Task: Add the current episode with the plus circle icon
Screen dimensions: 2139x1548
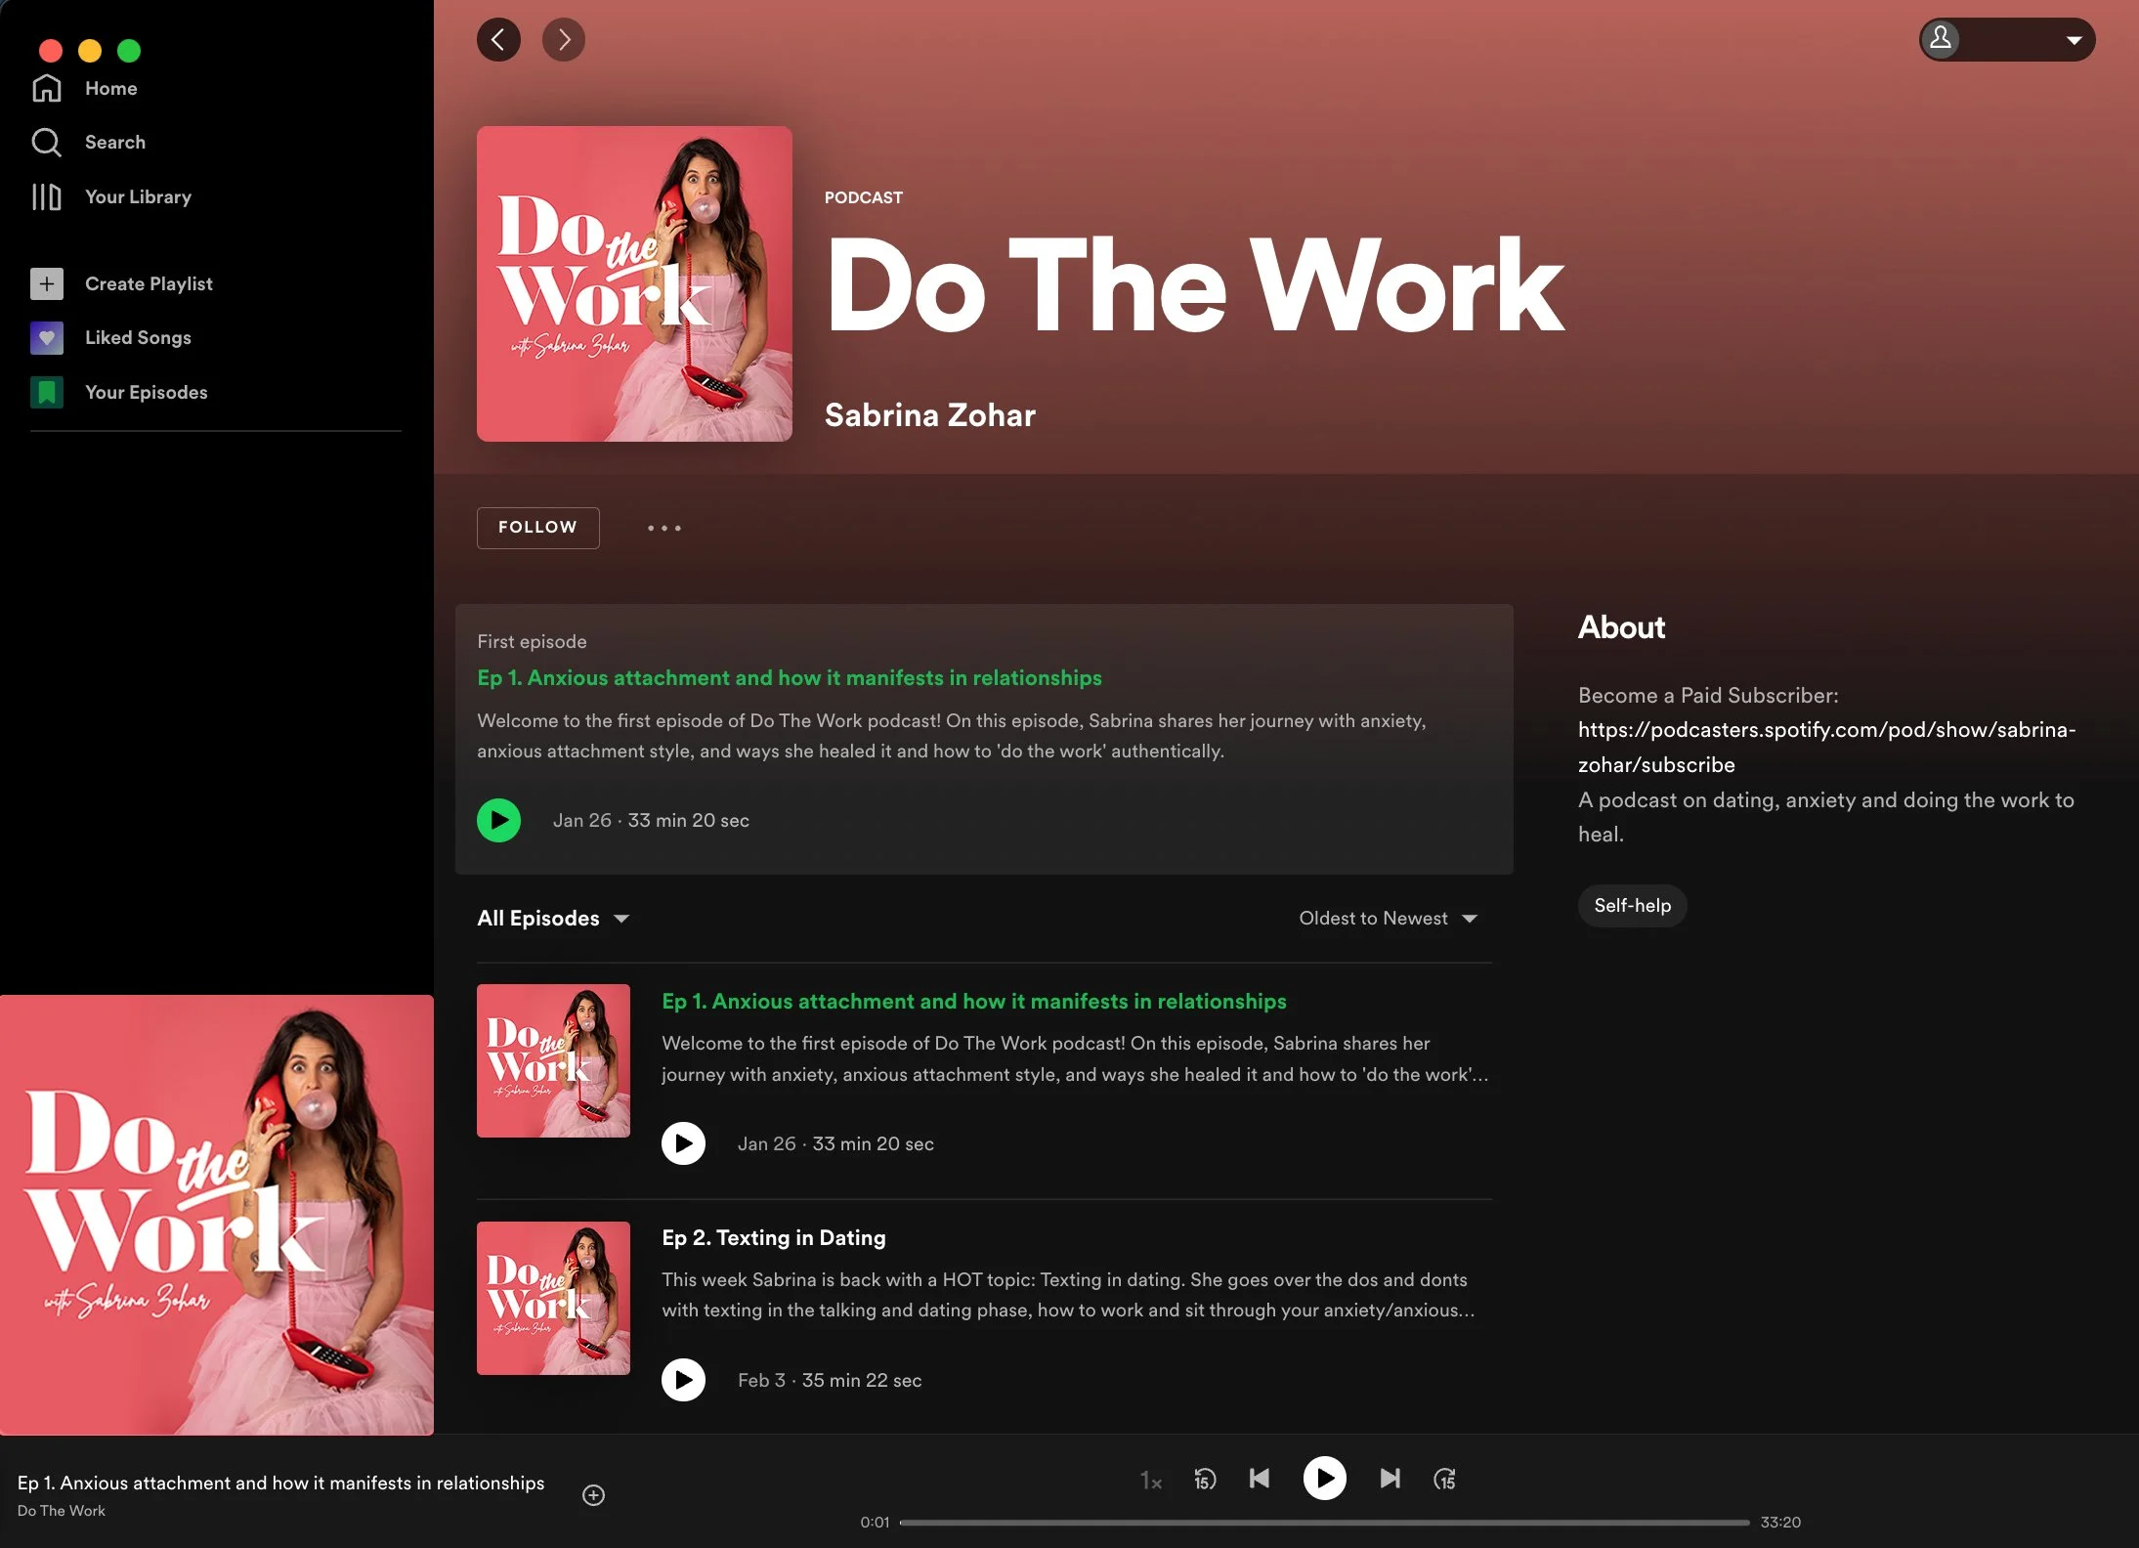Action: tap(593, 1495)
